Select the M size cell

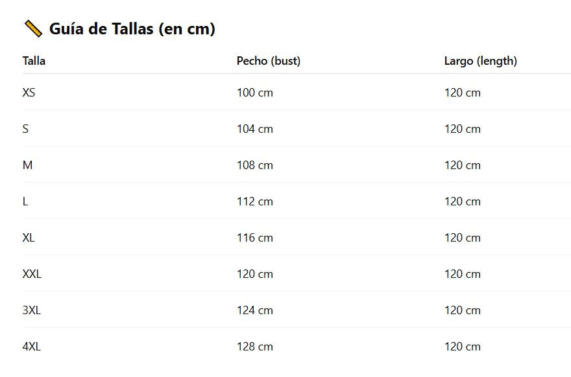pos(27,165)
